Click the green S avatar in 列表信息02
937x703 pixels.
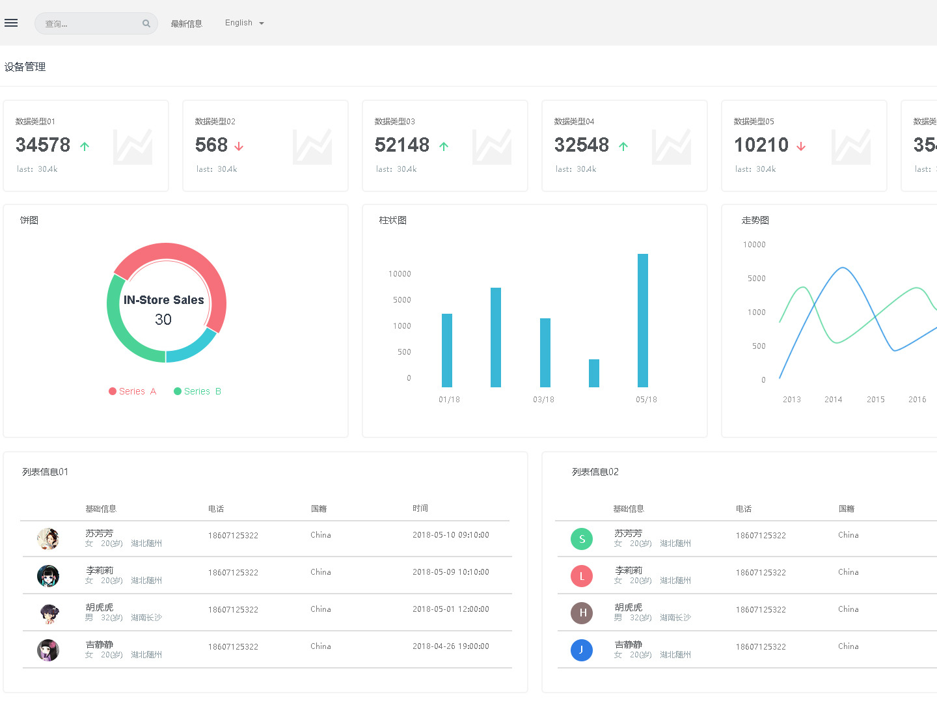click(582, 539)
